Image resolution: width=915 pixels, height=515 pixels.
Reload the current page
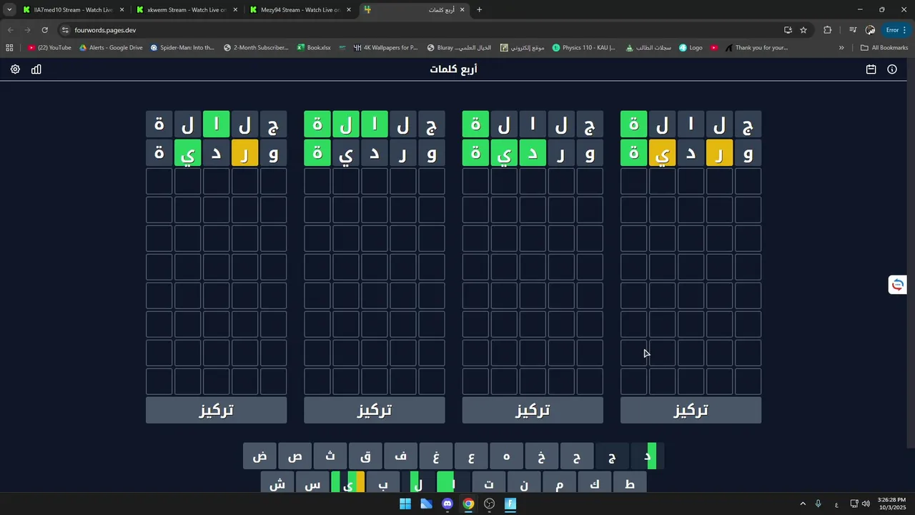tap(44, 30)
